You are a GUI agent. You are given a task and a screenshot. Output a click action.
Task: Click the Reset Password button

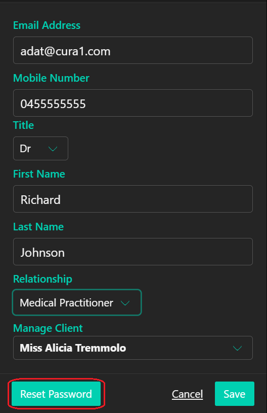[56, 394]
